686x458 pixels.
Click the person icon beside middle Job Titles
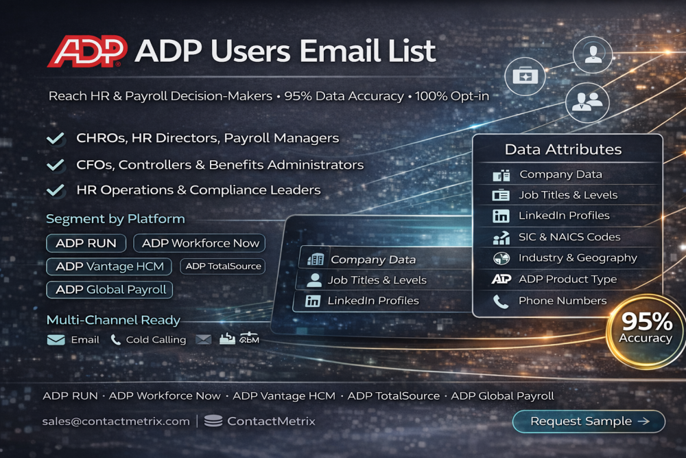314,280
